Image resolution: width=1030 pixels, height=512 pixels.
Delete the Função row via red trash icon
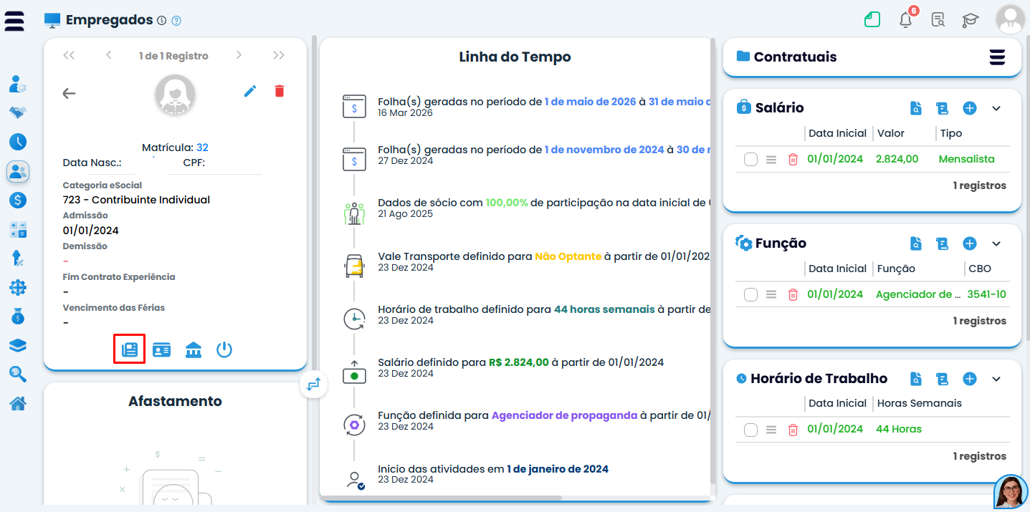(793, 295)
